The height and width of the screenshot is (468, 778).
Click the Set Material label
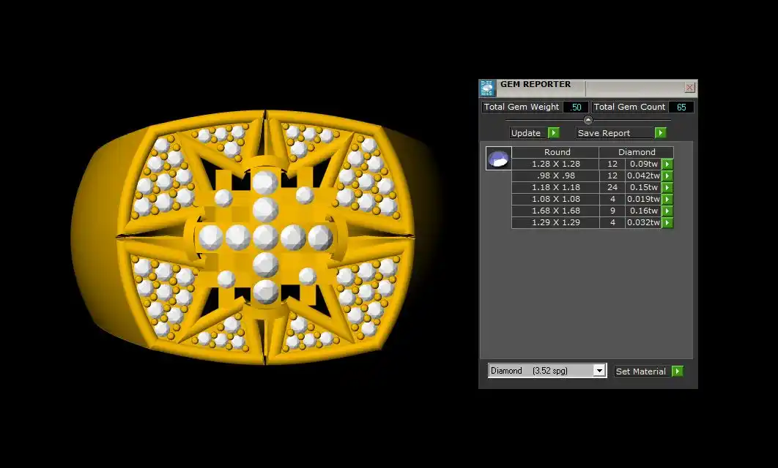[641, 371]
